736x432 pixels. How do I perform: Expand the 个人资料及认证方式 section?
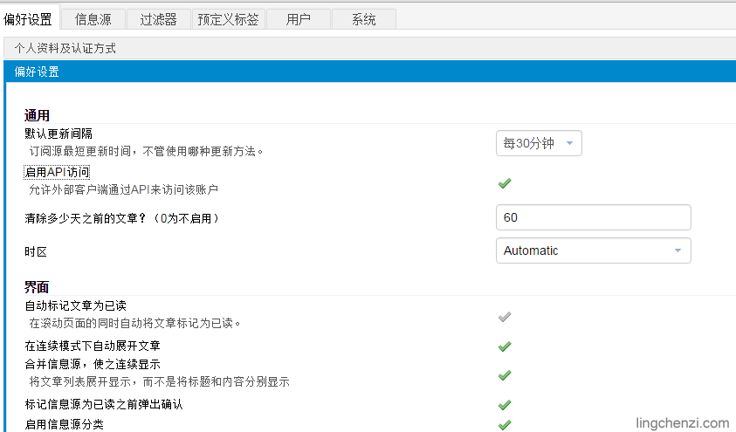[65, 49]
